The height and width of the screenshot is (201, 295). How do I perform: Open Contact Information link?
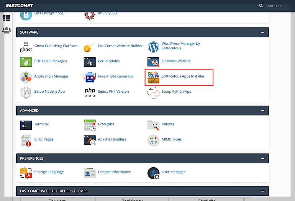[x=114, y=172]
